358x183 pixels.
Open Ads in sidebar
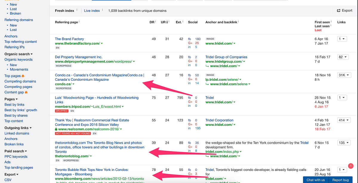pos(7,162)
